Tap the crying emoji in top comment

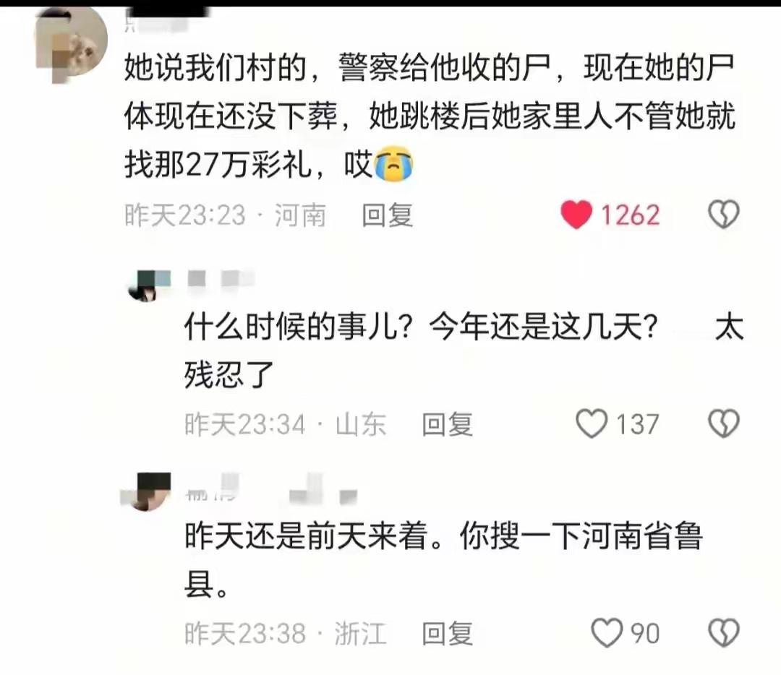(x=393, y=164)
